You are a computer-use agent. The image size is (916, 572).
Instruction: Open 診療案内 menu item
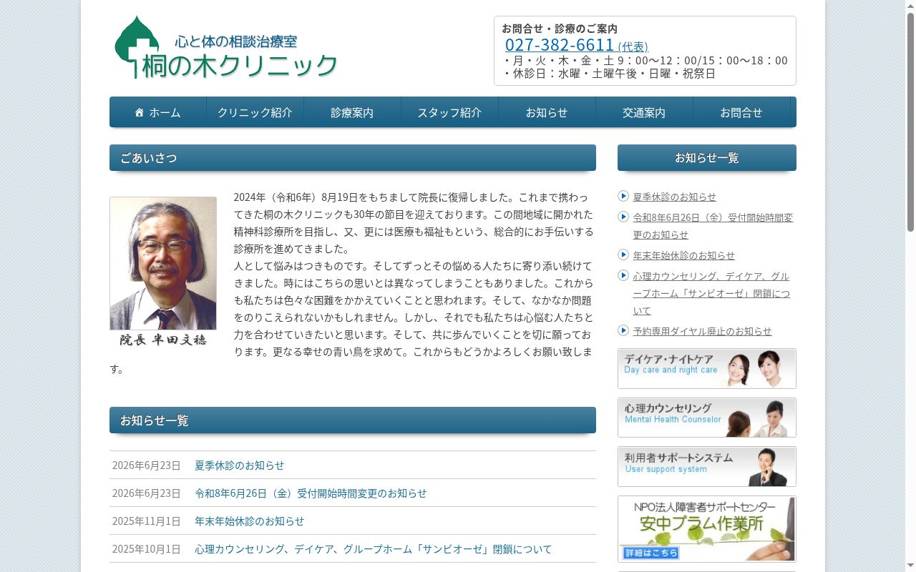352,112
